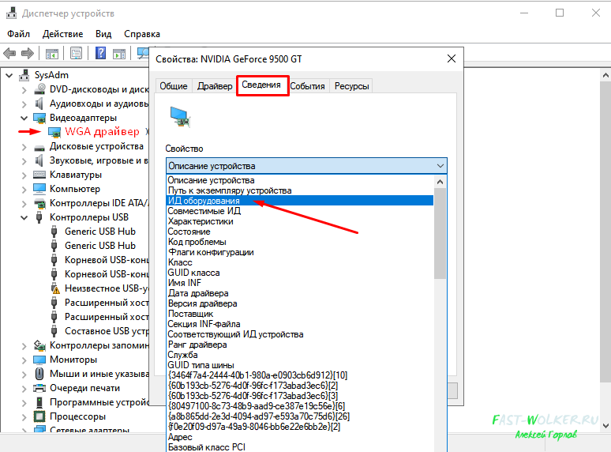This screenshot has height=452, width=611.
Task: Click the show/hide console tree toolbar icon
Action: tap(52, 54)
